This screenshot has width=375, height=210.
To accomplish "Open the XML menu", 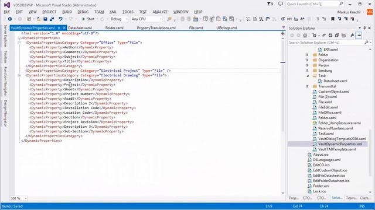I will tap(113, 12).
